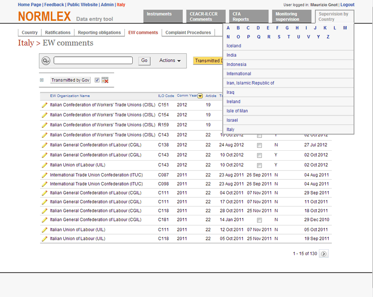
Task: Check the box in CGIL C143 row
Action: point(259,155)
